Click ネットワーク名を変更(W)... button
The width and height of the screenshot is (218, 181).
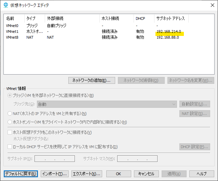[x=191, y=80]
